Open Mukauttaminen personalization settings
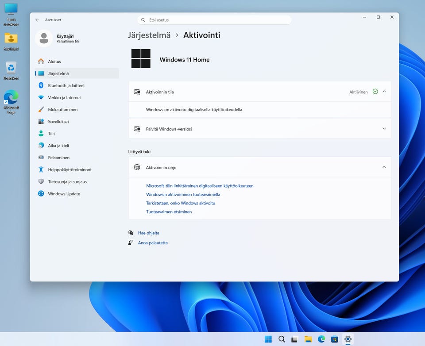 point(77,109)
